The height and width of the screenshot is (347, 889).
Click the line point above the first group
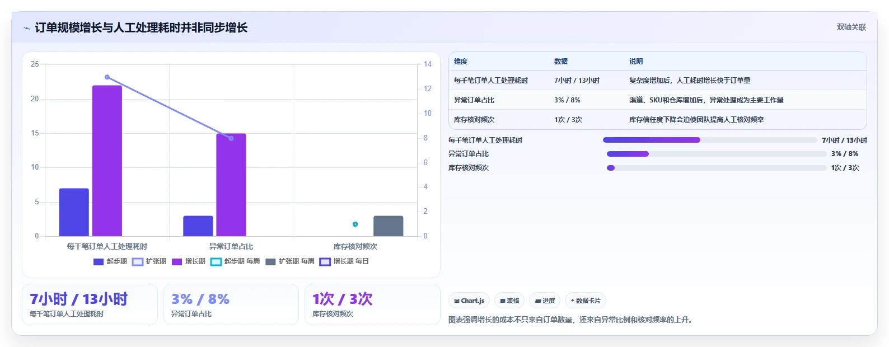coord(107,77)
